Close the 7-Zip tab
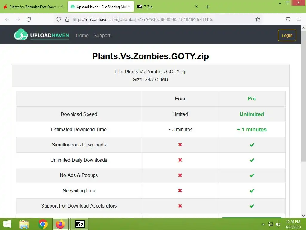Viewport: 306px width, 230px height. pos(196,7)
